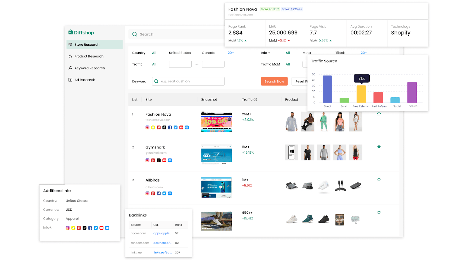Click Gymshark's email icon
Image resolution: width=468 pixels, height=263 pixels.
[x=170, y=160]
